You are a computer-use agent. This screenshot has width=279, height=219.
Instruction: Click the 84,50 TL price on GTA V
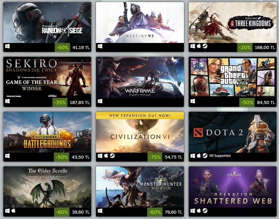pyautogui.click(x=266, y=102)
